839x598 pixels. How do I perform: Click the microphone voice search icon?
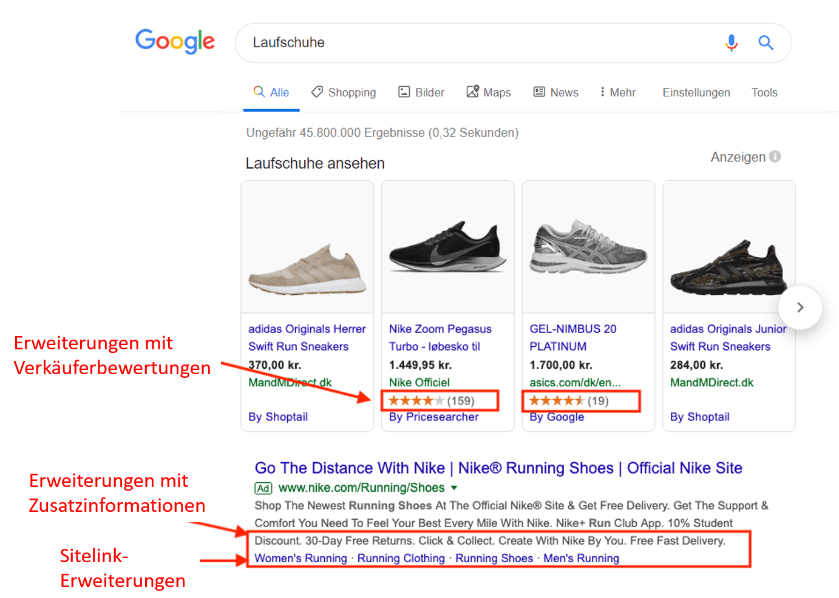(x=731, y=42)
